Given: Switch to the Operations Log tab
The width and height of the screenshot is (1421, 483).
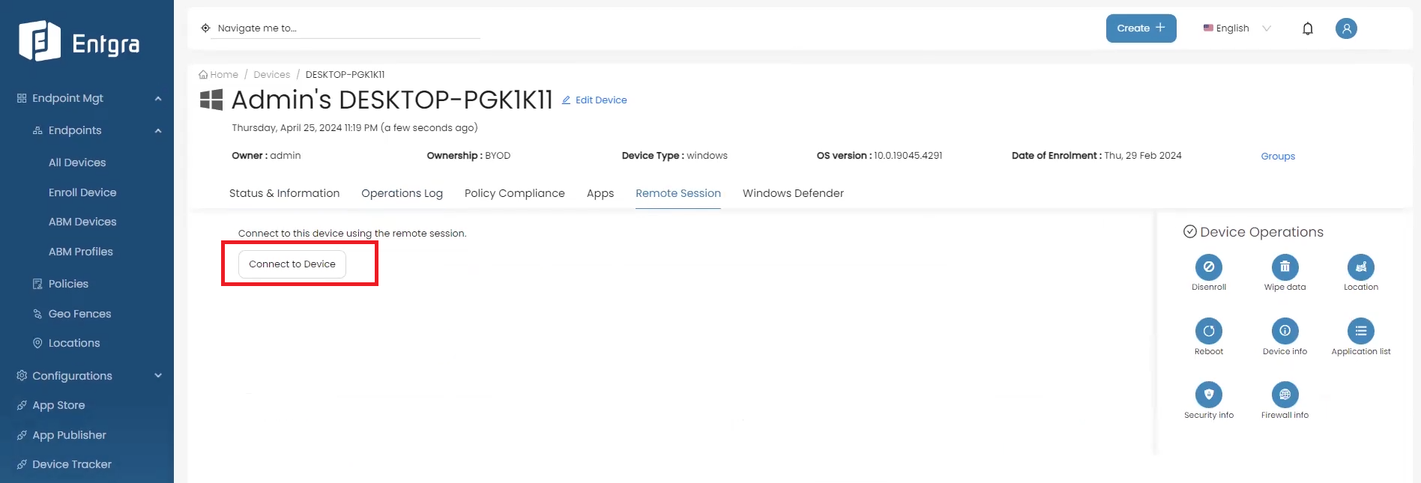Looking at the screenshot, I should tap(402, 193).
